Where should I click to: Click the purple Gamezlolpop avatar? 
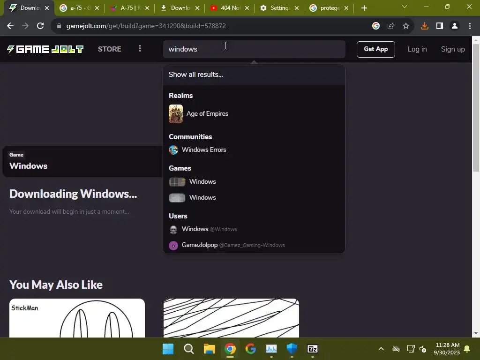coord(173,246)
